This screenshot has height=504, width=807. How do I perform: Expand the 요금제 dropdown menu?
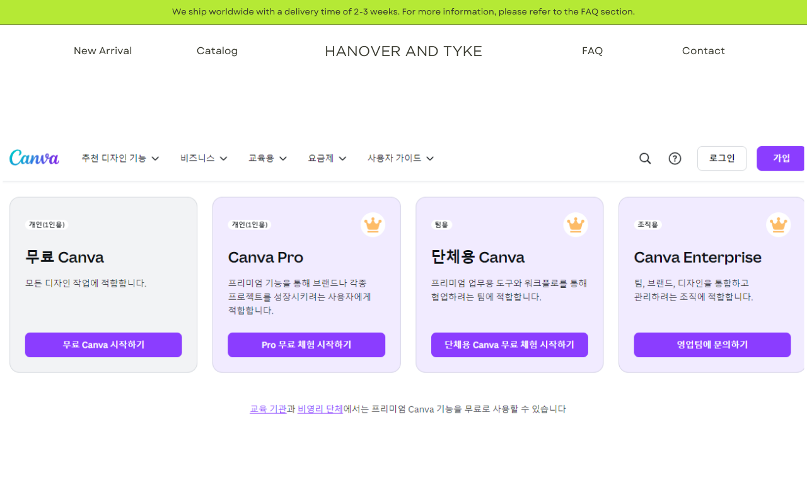click(327, 158)
